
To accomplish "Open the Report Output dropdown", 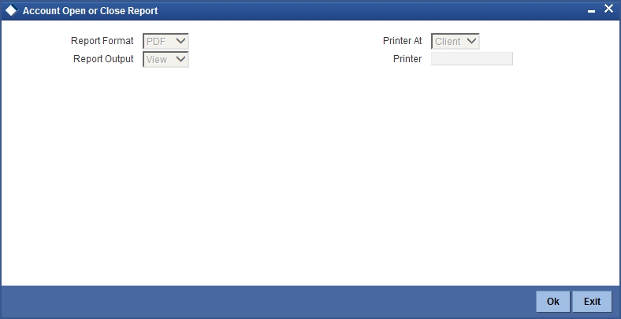I will coord(165,59).
